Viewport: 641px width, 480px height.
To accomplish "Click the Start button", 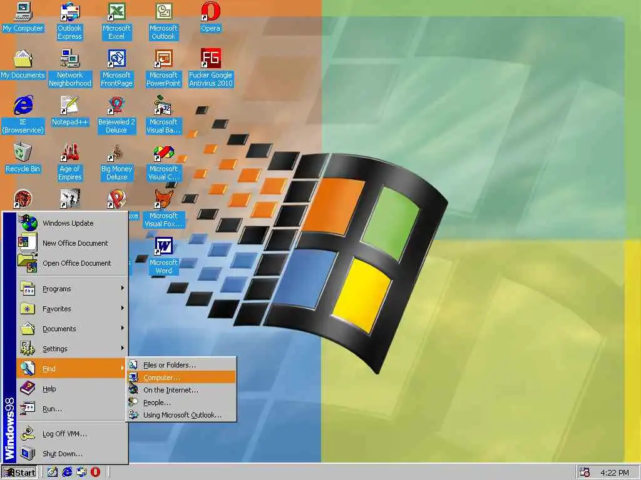I will point(19,472).
